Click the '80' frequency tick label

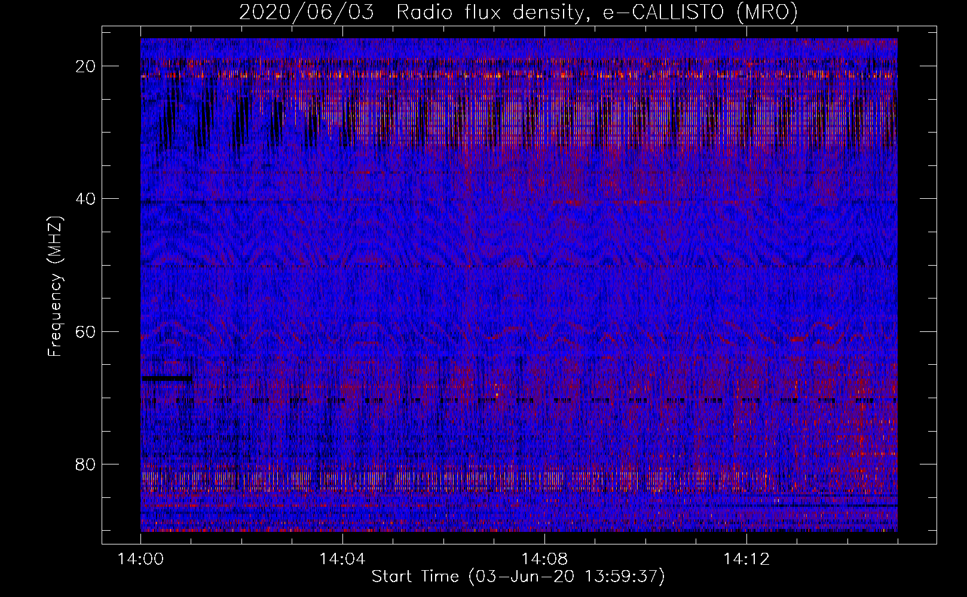pos(85,464)
